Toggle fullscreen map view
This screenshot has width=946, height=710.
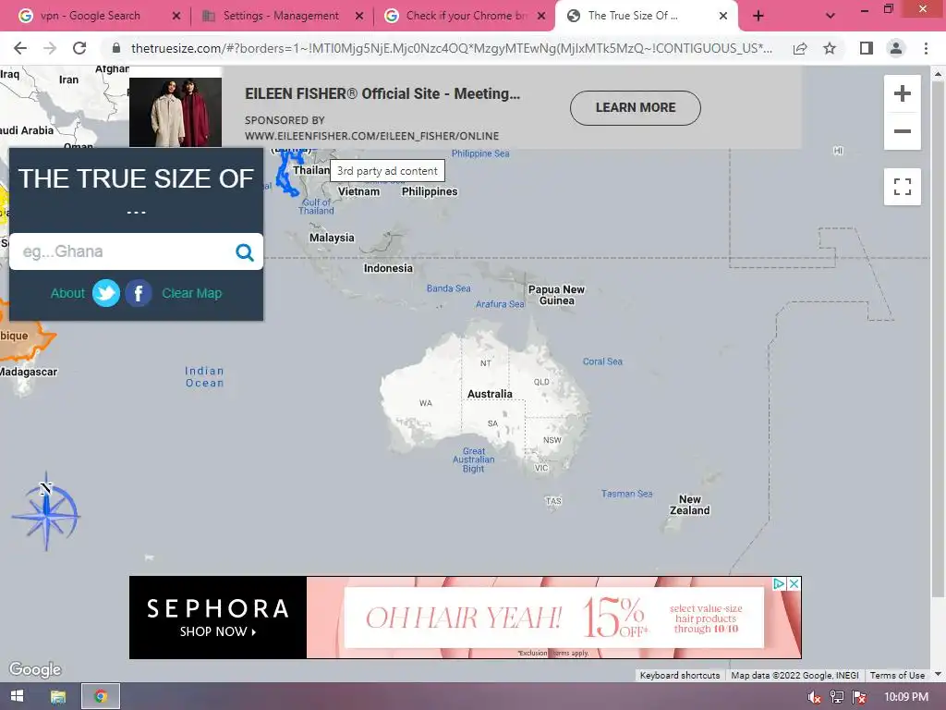click(902, 187)
